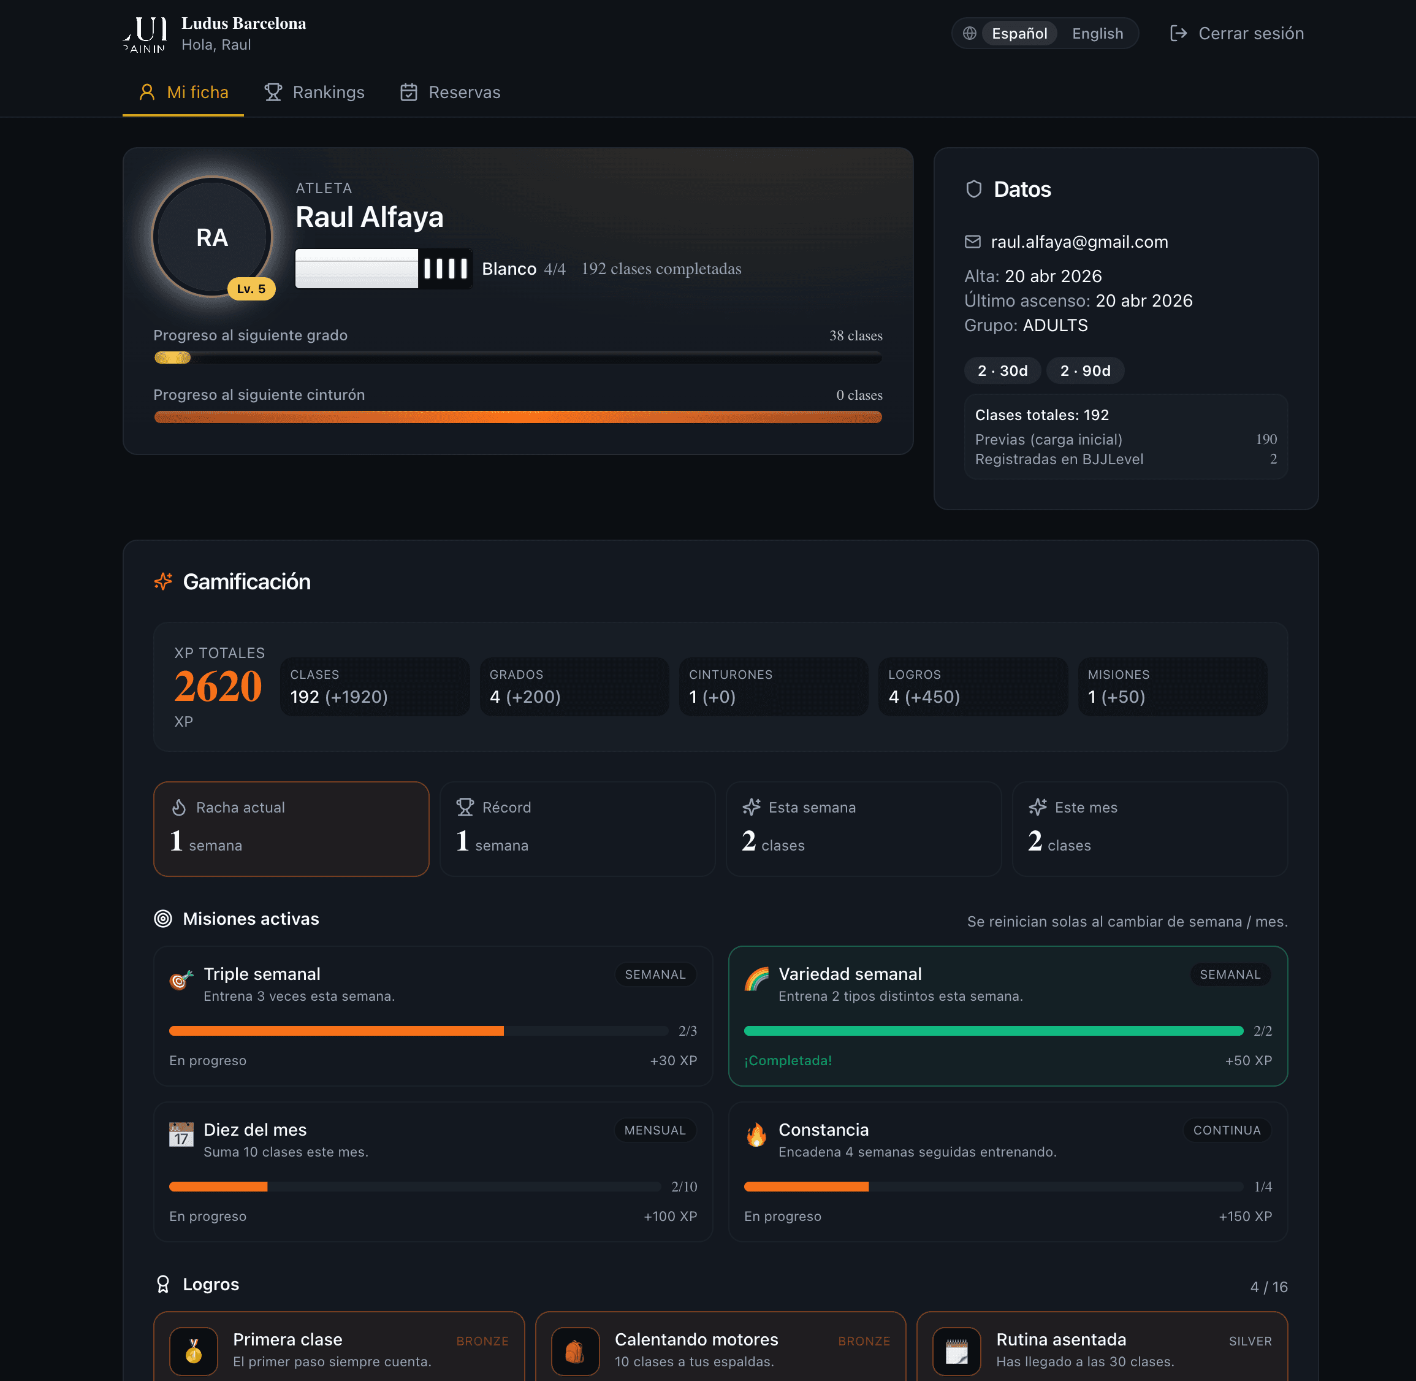Click the MENSUAL tag on Diez del mes
Viewport: 1416px width, 1381px height.
[655, 1131]
